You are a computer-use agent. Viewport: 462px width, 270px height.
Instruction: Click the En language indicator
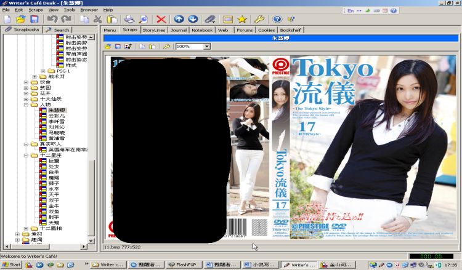point(351,10)
